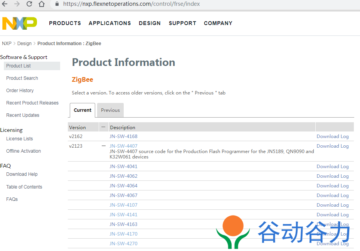Screen dimensions: 360x251
Task: Click the NXP logo
Action: (20, 23)
